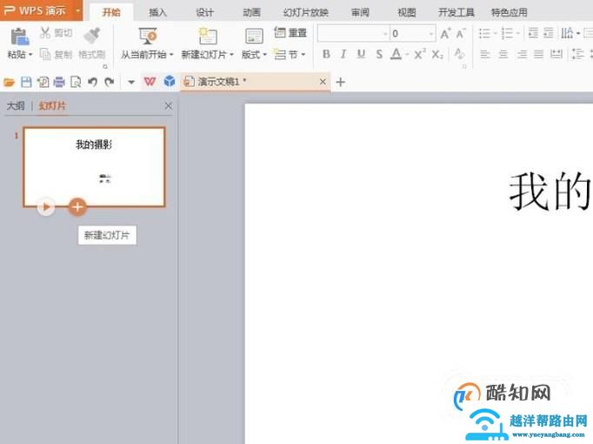Image resolution: width=593 pixels, height=444 pixels.
Task: Click the text direction icon
Action: 567,33
